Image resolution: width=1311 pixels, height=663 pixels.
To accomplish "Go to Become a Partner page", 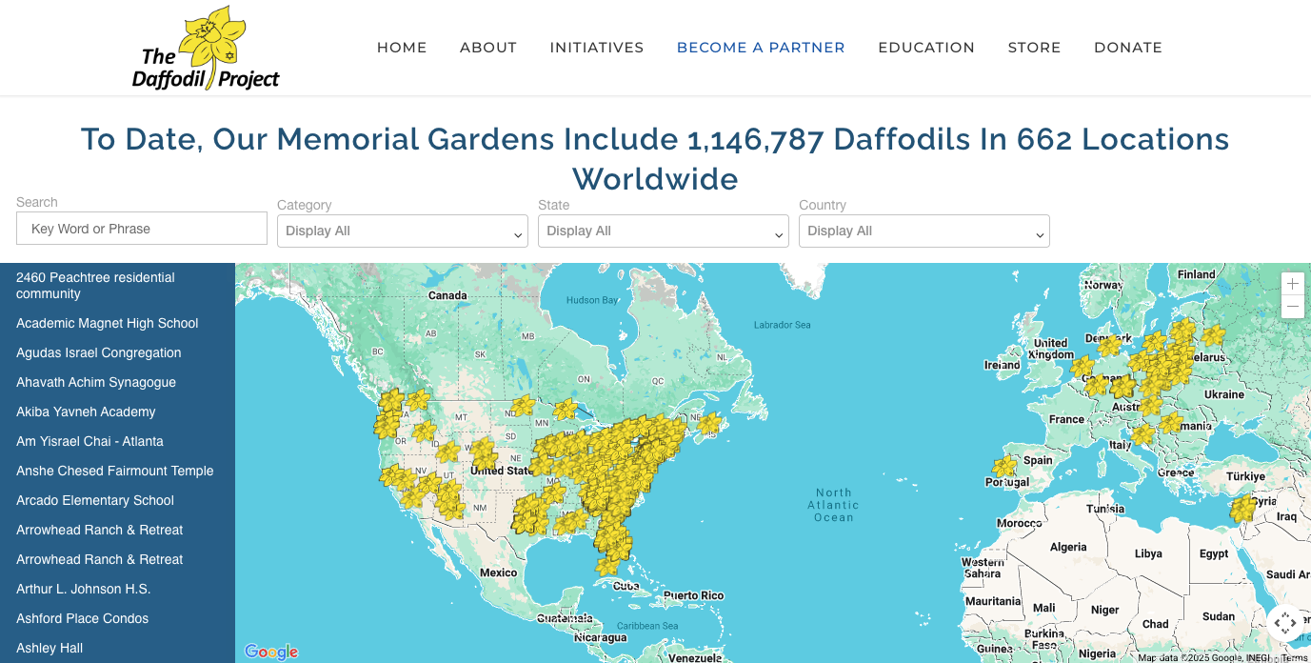I will 761,48.
